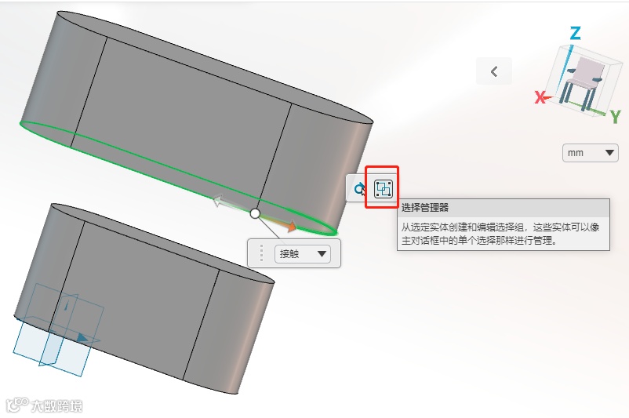Image resolution: width=629 pixels, height=418 pixels.
Task: Select the green Y axis label on view cube
Action: (616, 117)
